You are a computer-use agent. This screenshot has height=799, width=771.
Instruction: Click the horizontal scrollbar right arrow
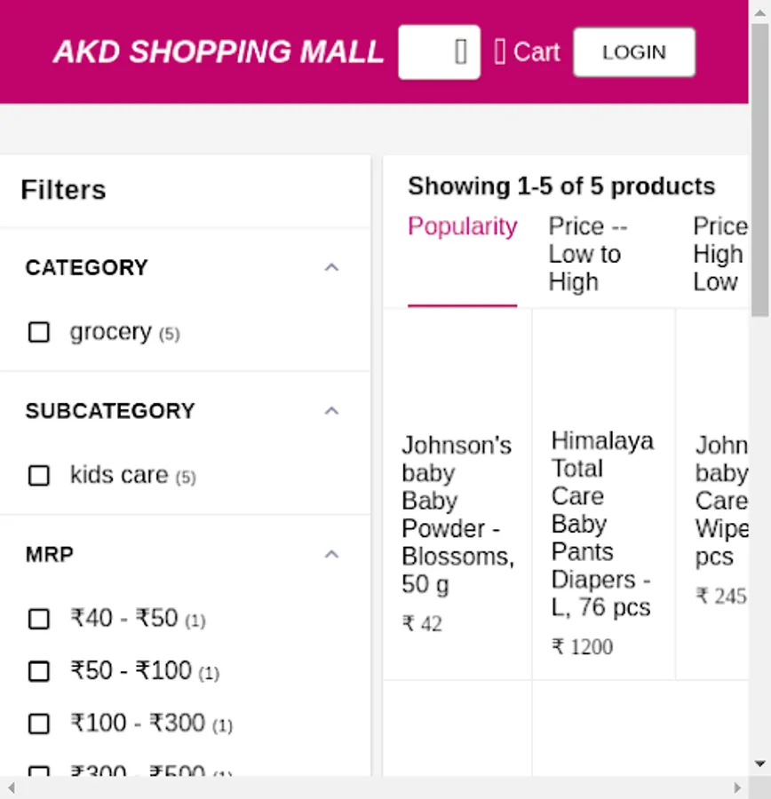(x=736, y=787)
